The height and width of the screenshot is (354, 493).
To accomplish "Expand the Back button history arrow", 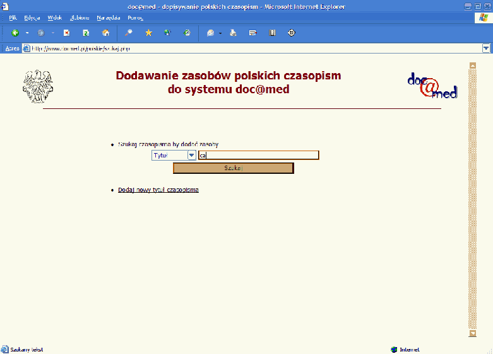I will pos(27,33).
